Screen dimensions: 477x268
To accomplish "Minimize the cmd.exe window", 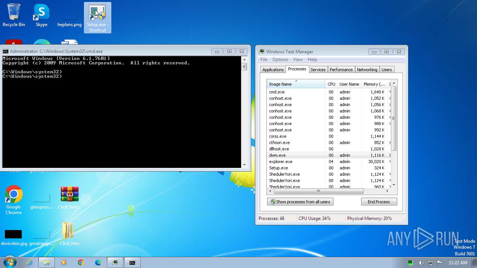I will (217, 51).
